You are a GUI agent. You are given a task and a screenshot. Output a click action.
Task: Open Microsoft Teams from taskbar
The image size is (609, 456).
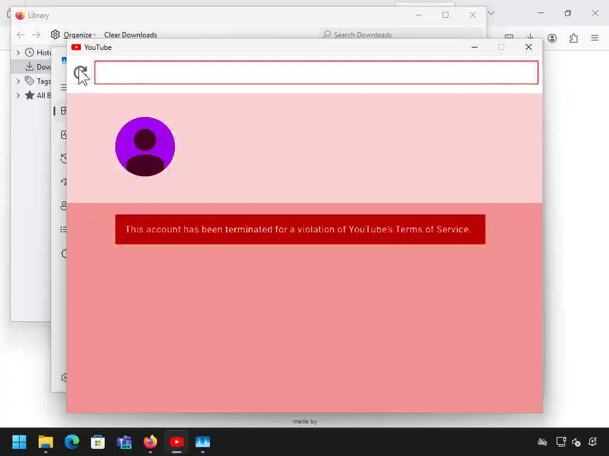coord(124,442)
